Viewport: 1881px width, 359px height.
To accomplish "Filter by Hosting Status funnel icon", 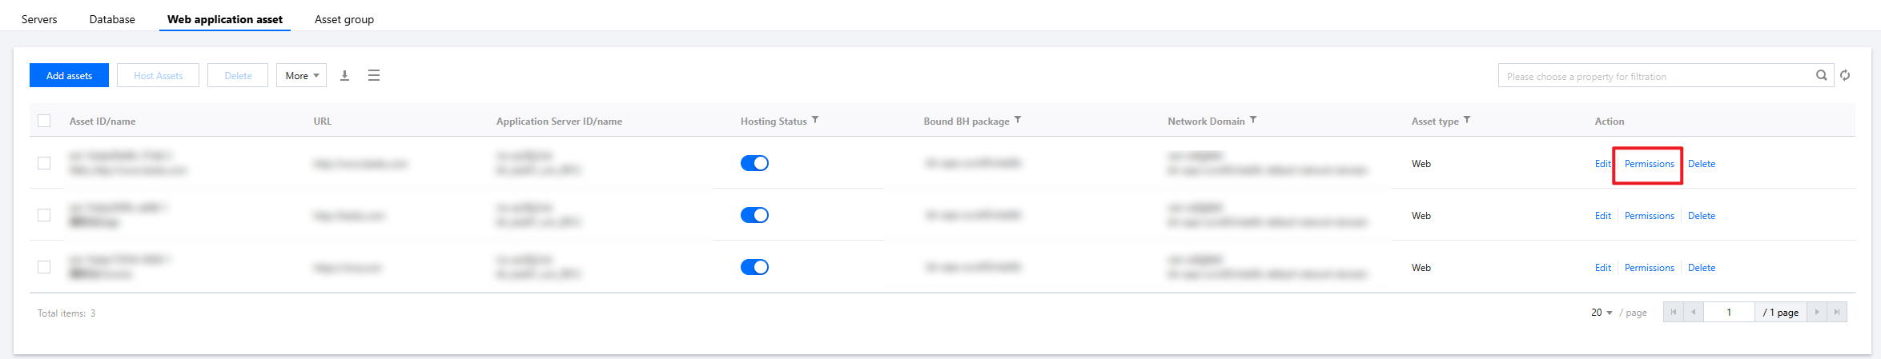I will pyautogui.click(x=815, y=120).
